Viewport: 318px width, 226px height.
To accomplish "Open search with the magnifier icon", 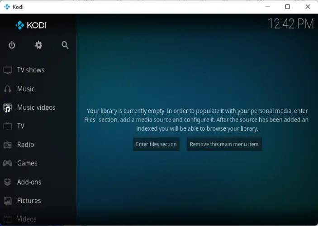I will click(x=65, y=45).
